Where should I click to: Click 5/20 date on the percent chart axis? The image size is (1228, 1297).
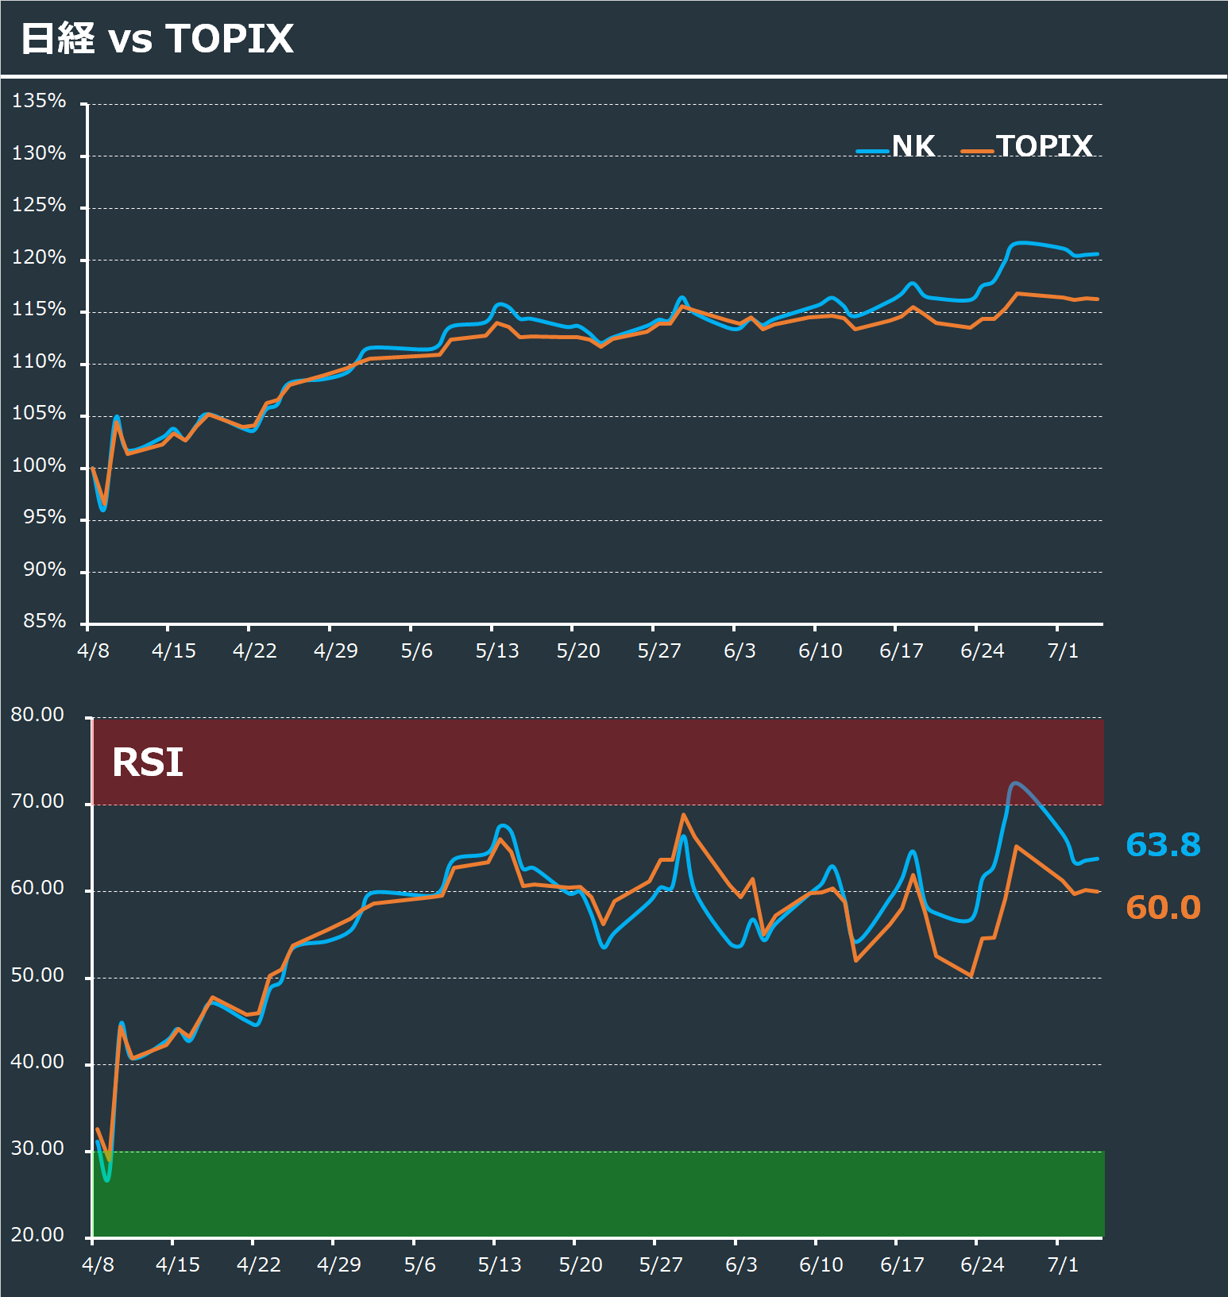[x=578, y=651]
